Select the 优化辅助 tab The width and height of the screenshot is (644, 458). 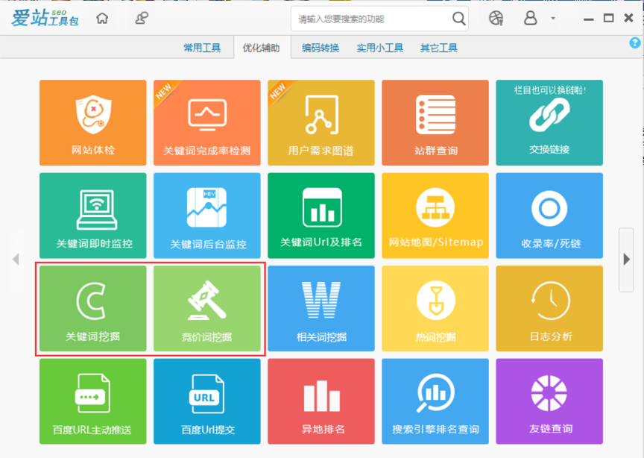pos(261,48)
